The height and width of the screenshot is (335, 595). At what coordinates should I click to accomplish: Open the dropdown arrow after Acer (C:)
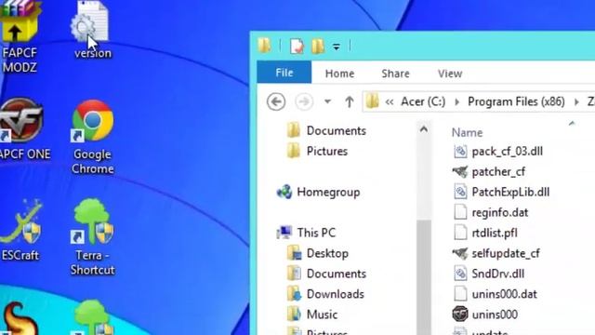pyautogui.click(x=456, y=101)
